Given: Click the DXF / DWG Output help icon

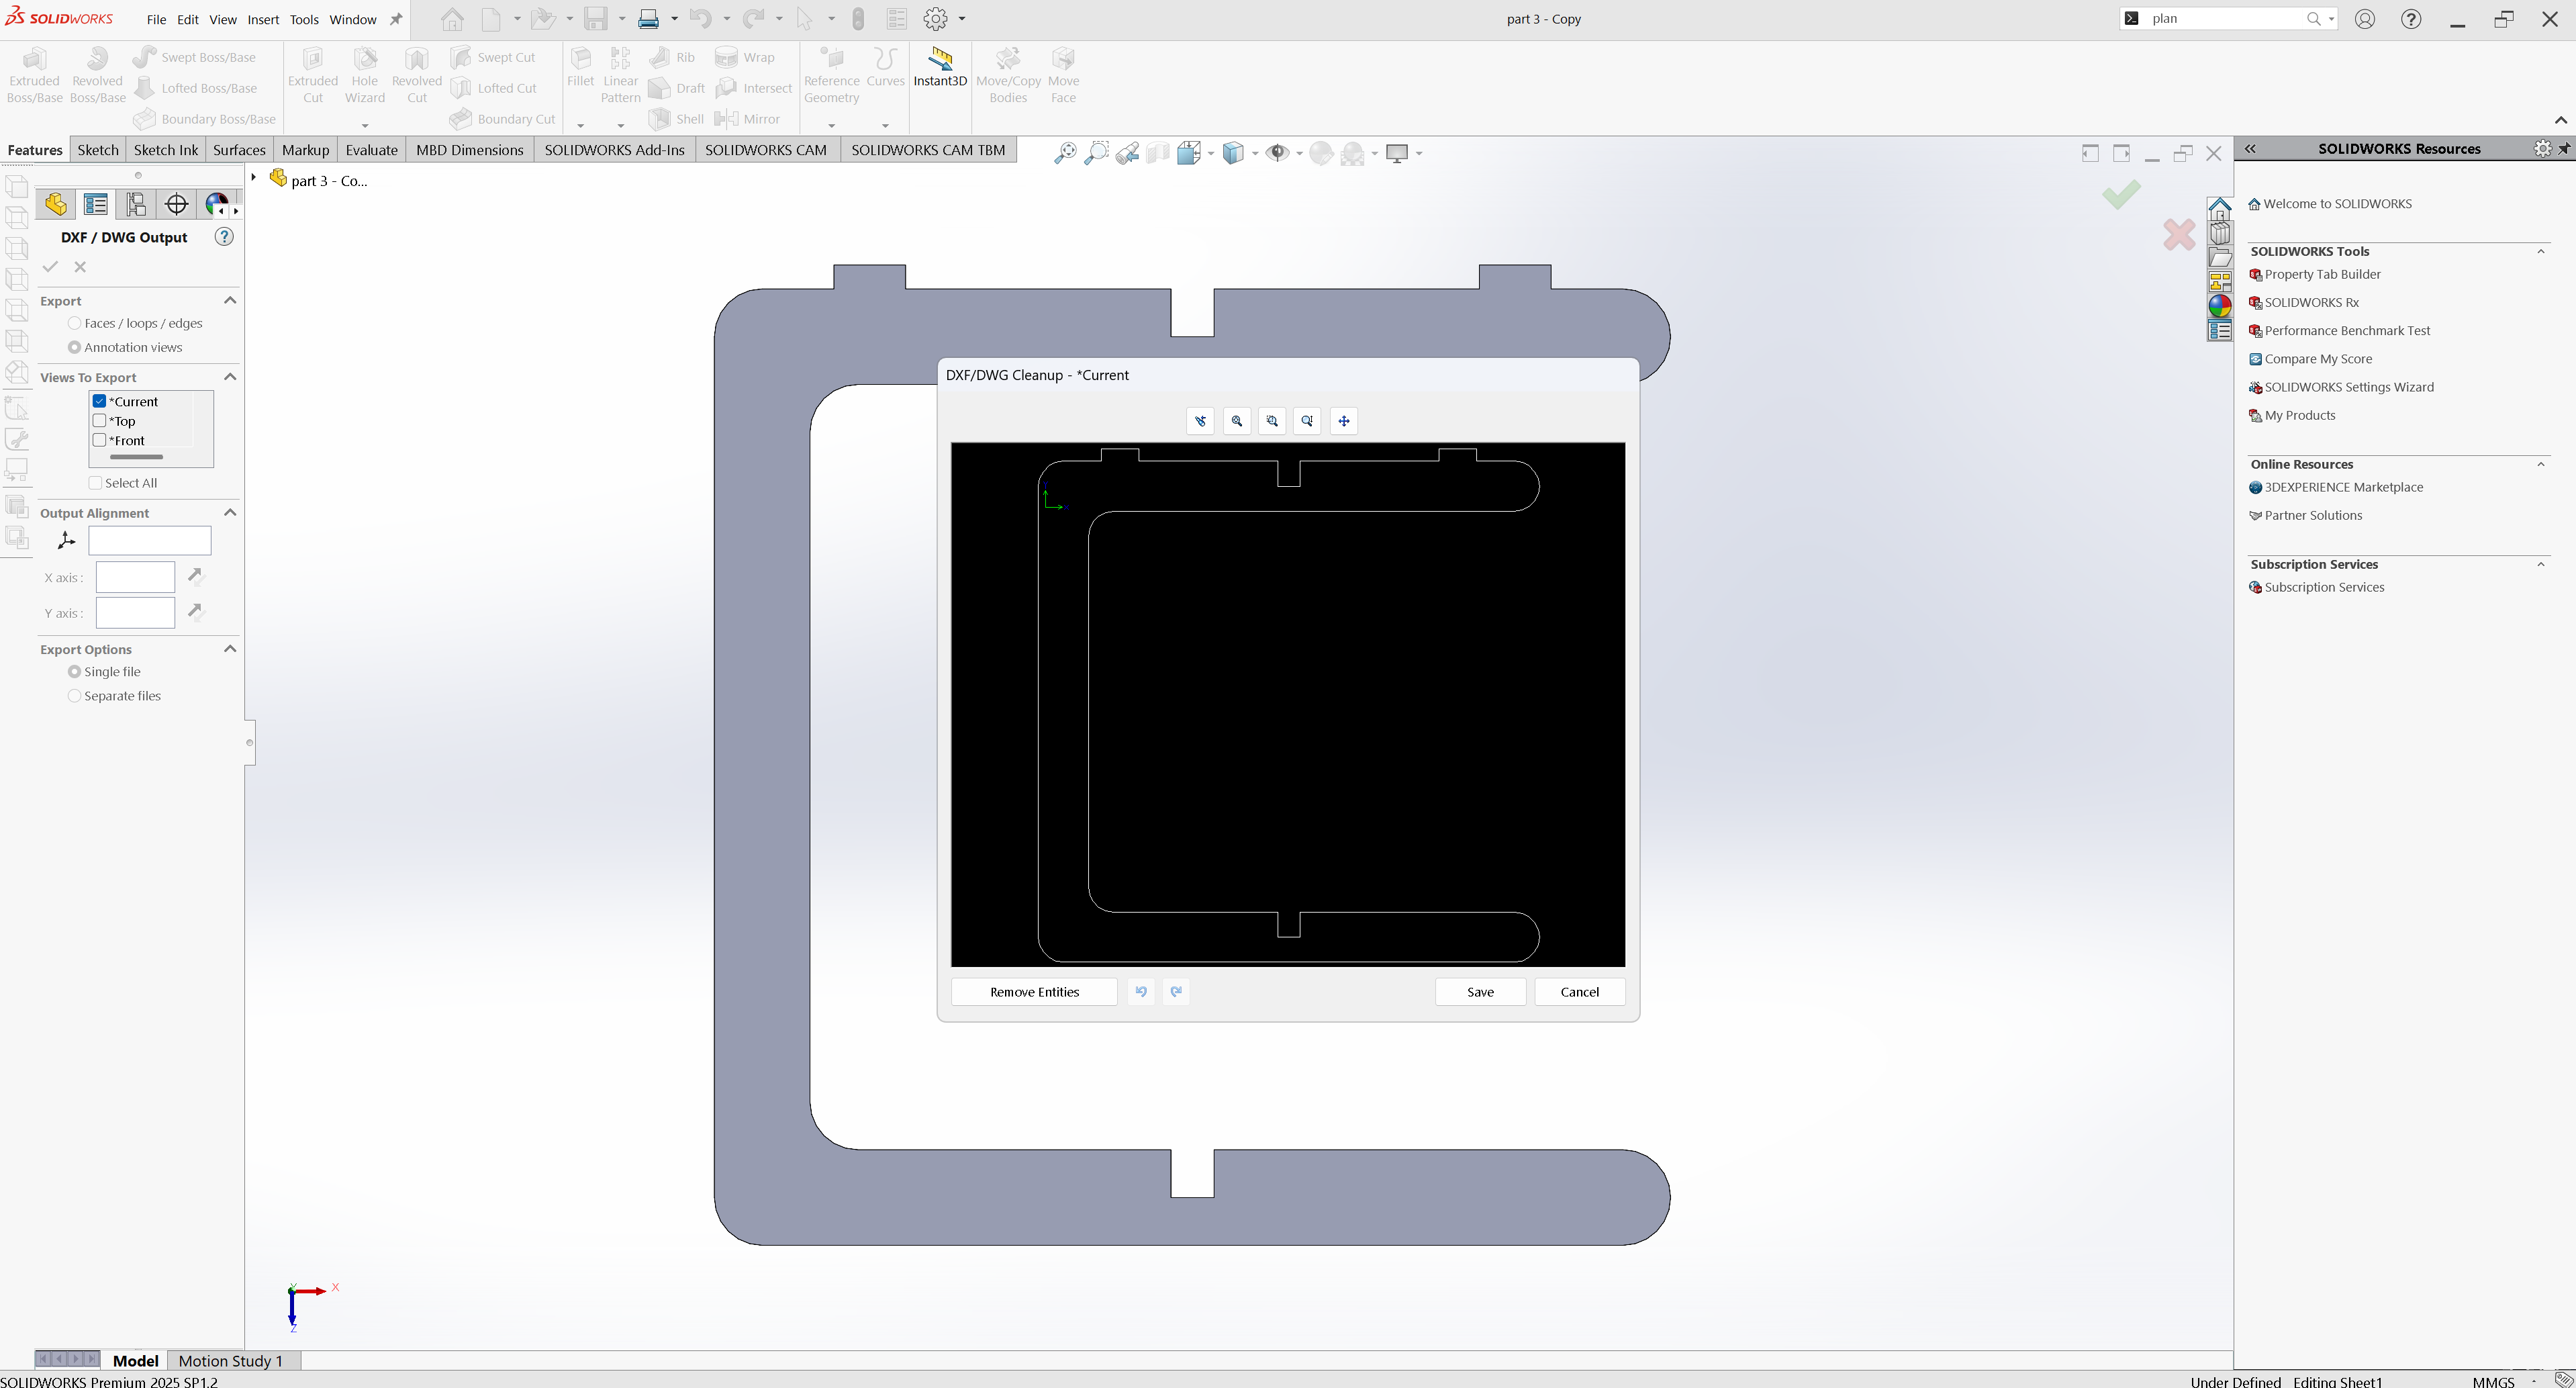Looking at the screenshot, I should [x=224, y=237].
